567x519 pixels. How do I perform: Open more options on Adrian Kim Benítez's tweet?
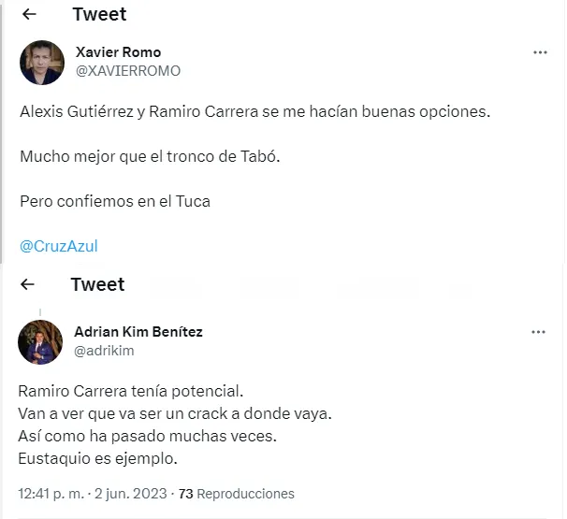(538, 332)
